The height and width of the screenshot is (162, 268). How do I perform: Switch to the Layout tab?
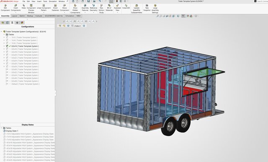(x=14, y=16)
